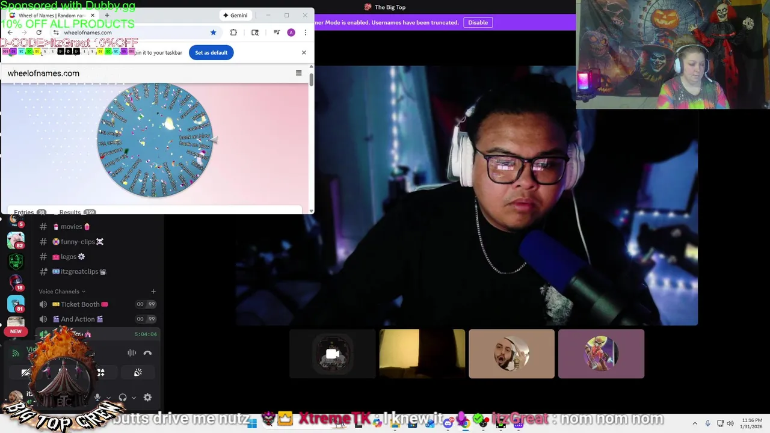This screenshot has width=770, height=433.
Task: Open the Windows Start button
Action: click(x=252, y=424)
